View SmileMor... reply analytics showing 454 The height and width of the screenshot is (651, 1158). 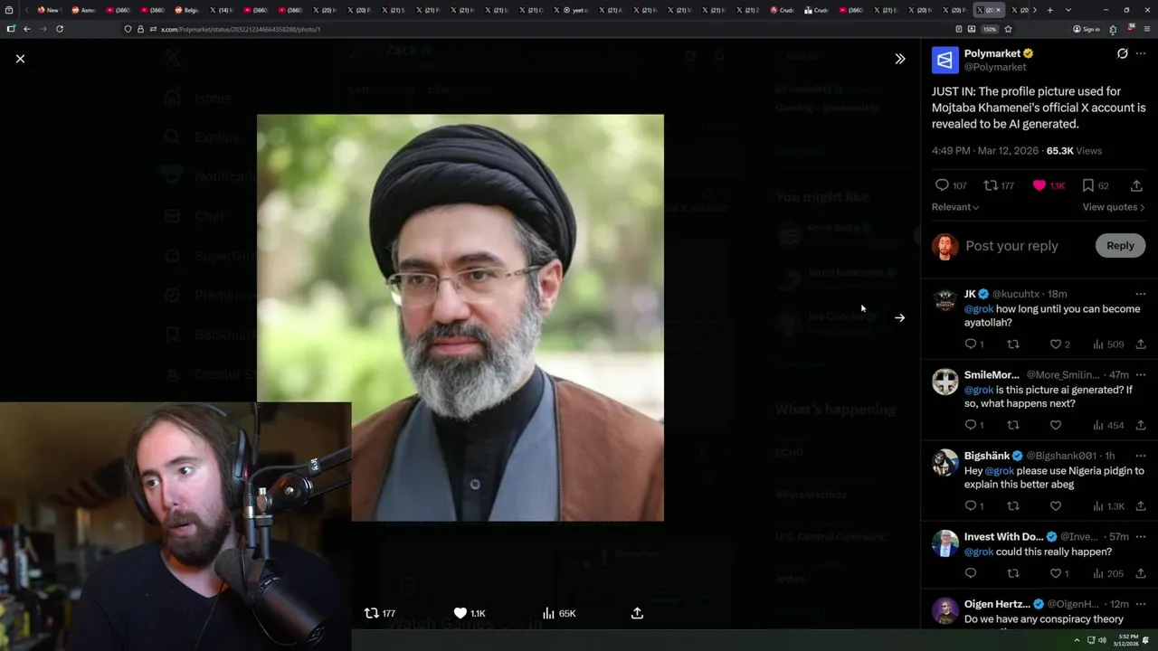[1107, 425]
